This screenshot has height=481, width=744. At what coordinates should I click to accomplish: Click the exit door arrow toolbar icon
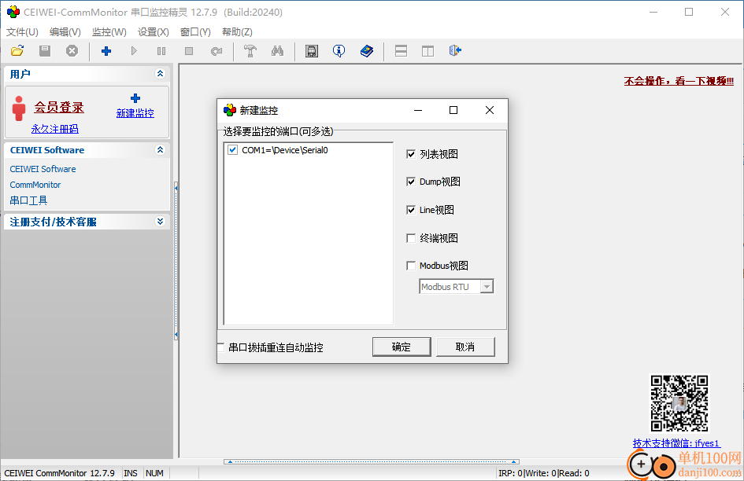click(x=456, y=51)
